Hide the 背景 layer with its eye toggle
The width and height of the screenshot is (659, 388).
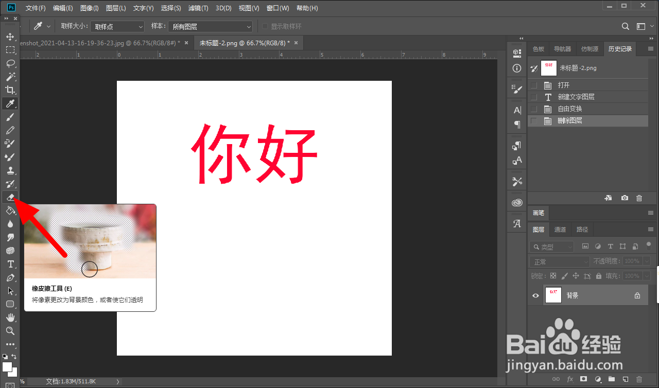tap(535, 295)
